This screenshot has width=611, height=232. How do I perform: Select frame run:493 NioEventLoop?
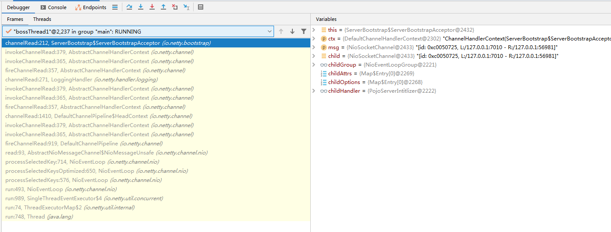pyautogui.click(x=156, y=189)
